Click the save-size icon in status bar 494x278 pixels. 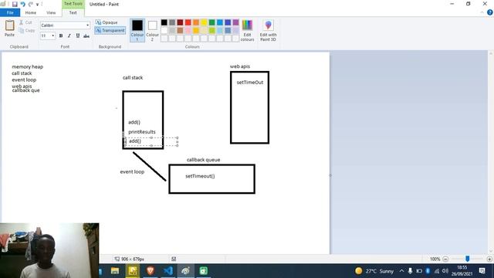click(x=174, y=259)
